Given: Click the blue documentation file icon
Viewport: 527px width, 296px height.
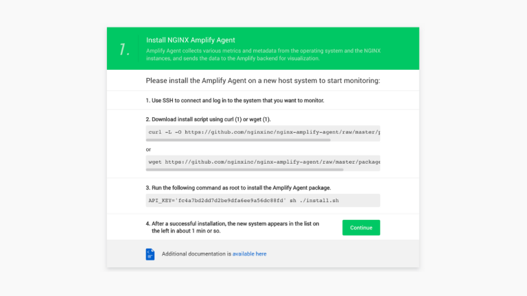Looking at the screenshot, I should point(150,254).
